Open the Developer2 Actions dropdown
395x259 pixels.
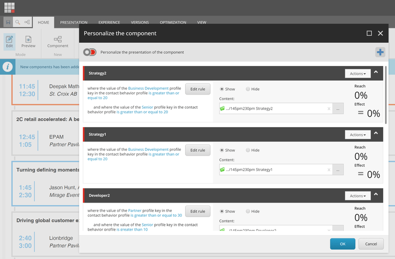tap(357, 196)
